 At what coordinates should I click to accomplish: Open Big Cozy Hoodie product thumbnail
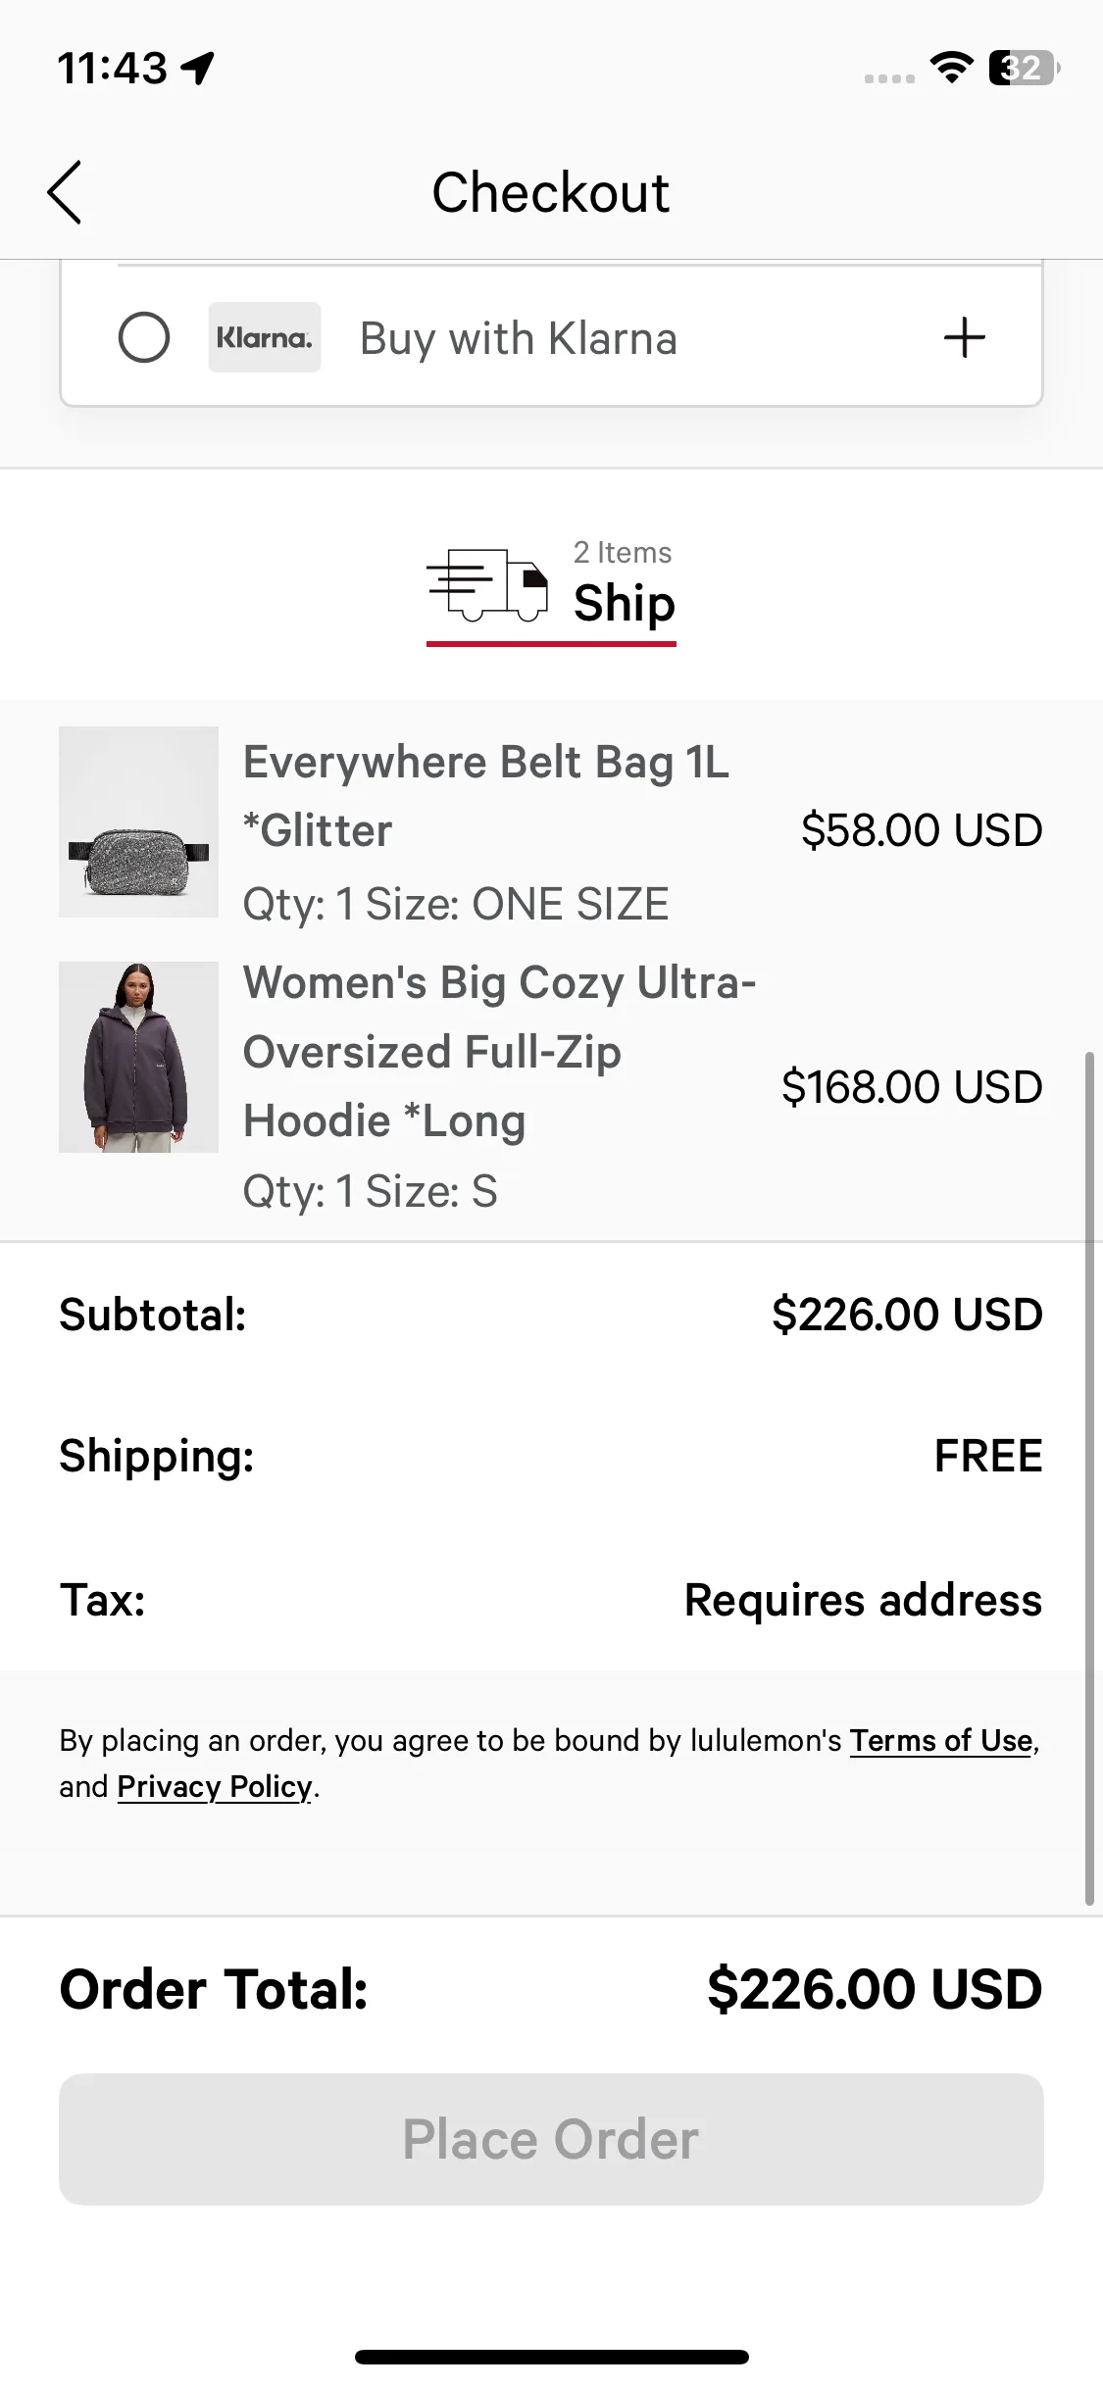(138, 1057)
